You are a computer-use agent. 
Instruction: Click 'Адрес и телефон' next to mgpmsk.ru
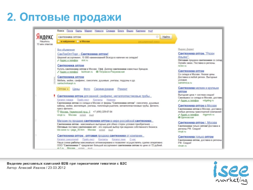[189, 115]
